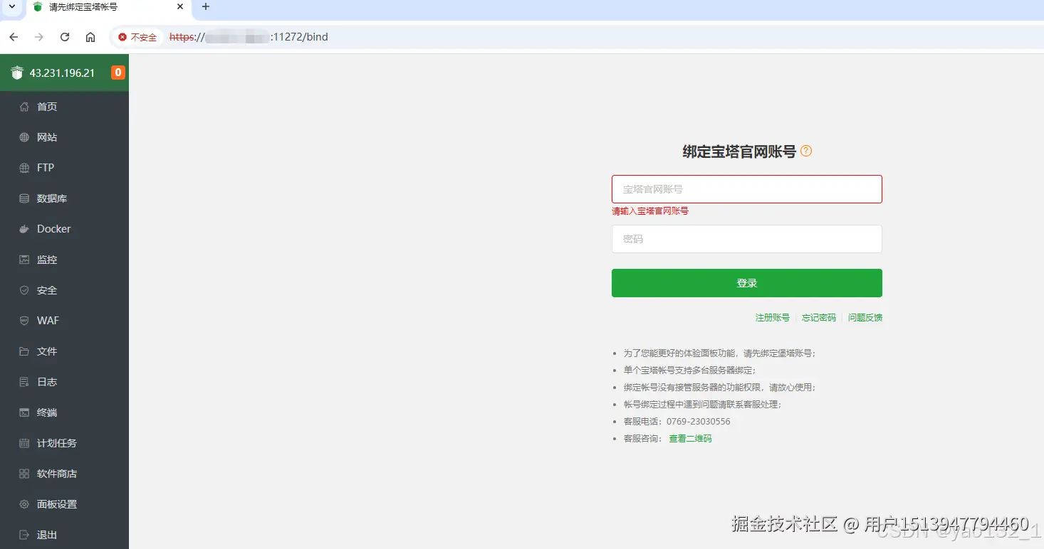The width and height of the screenshot is (1044, 549).
Task: Open a new browser tab with plus
Action: tap(206, 6)
